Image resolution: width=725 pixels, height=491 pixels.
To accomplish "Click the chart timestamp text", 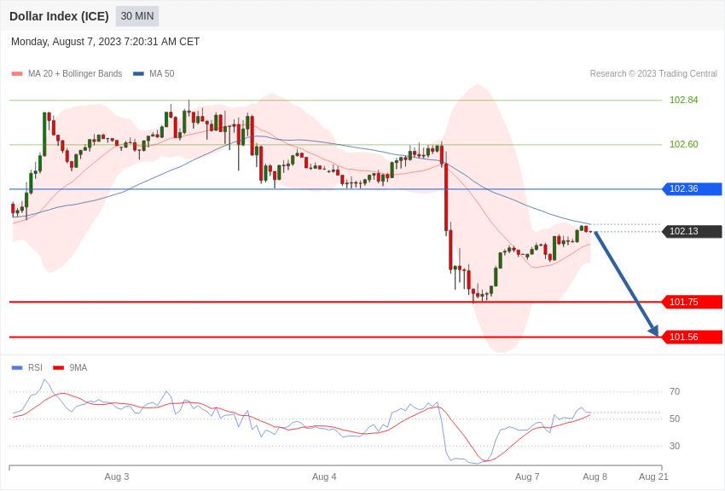I will point(106,42).
